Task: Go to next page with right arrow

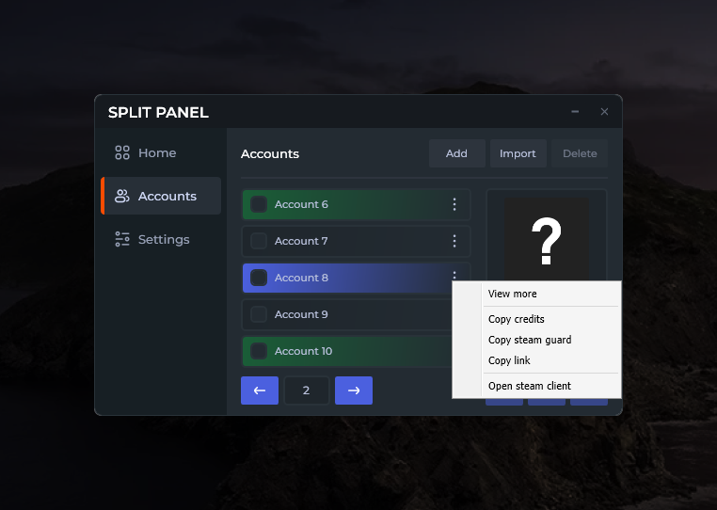Action: [x=354, y=390]
